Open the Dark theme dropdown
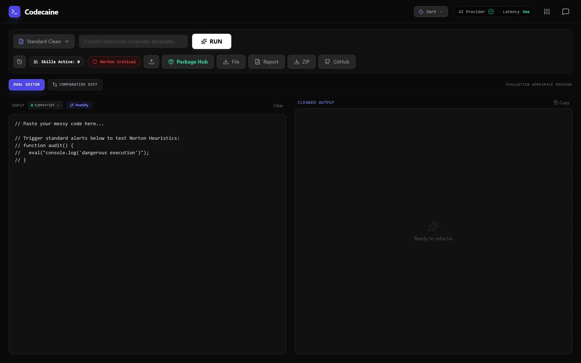Image resolution: width=581 pixels, height=363 pixels. pyautogui.click(x=431, y=12)
